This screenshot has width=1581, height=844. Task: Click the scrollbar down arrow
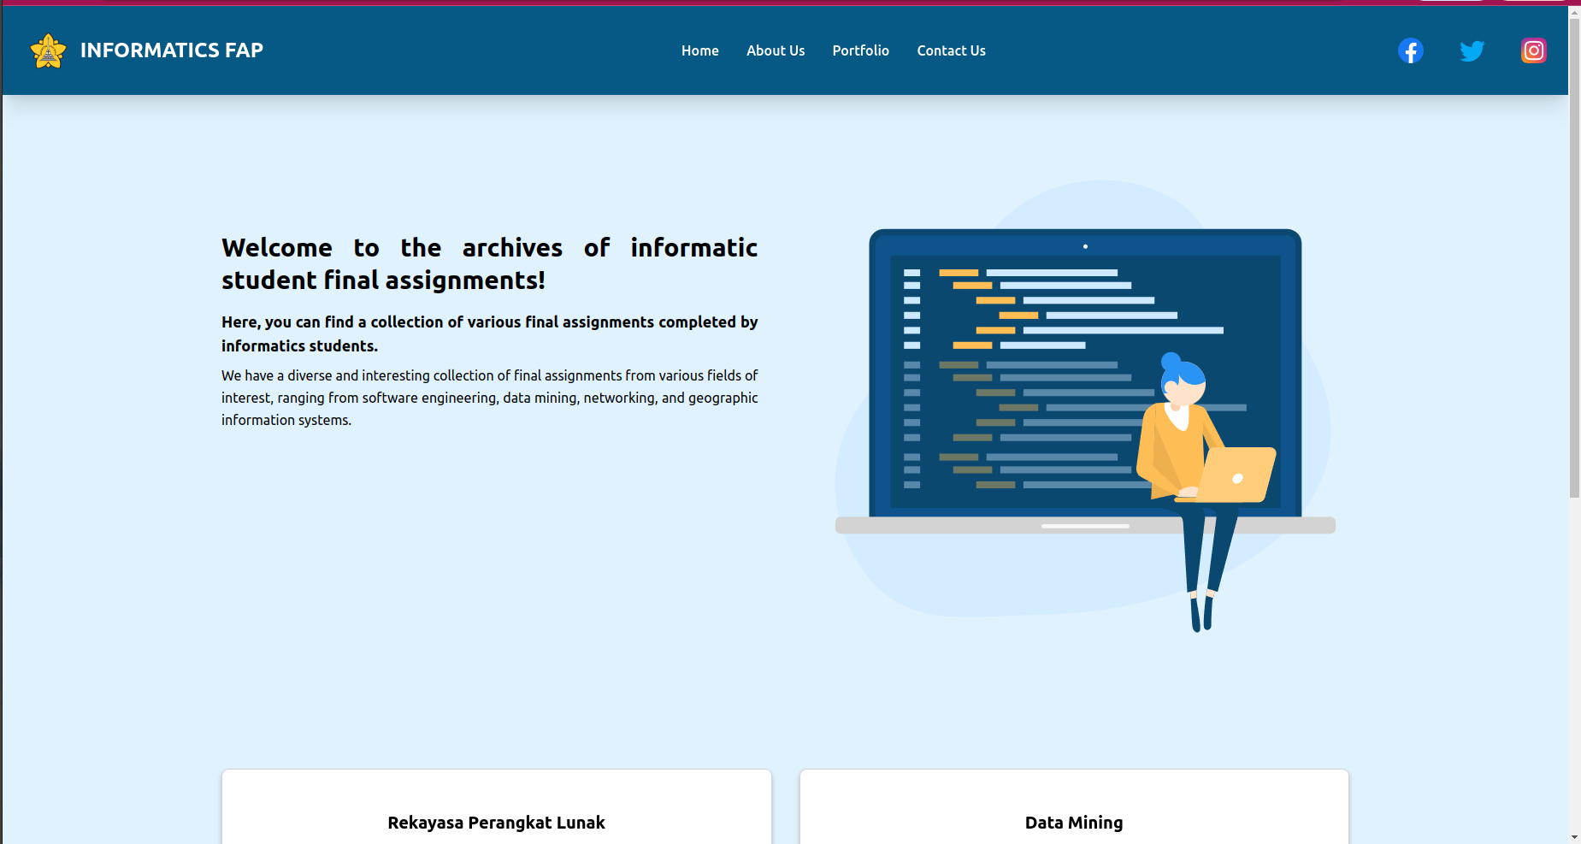point(1574,837)
